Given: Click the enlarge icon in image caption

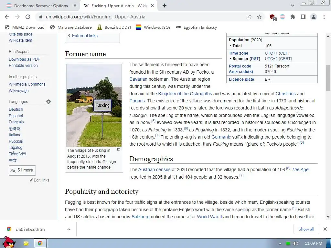Looking at the screenshot, I should [x=118, y=150].
